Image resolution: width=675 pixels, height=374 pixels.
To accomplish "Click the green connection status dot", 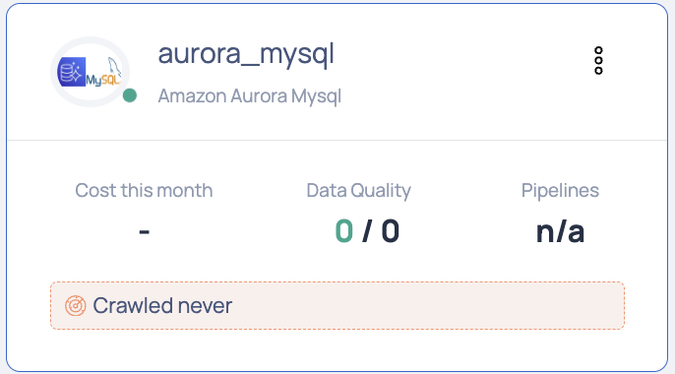I will click(130, 95).
